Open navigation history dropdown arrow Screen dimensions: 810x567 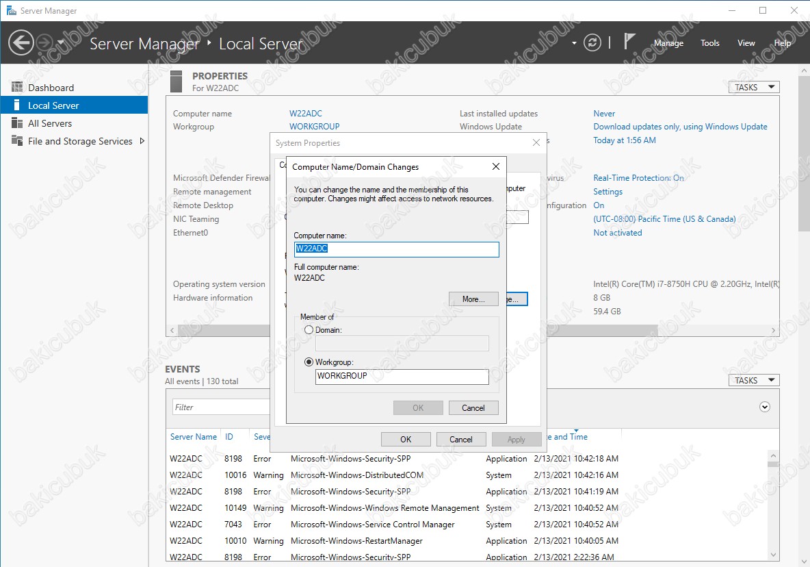tap(60, 42)
